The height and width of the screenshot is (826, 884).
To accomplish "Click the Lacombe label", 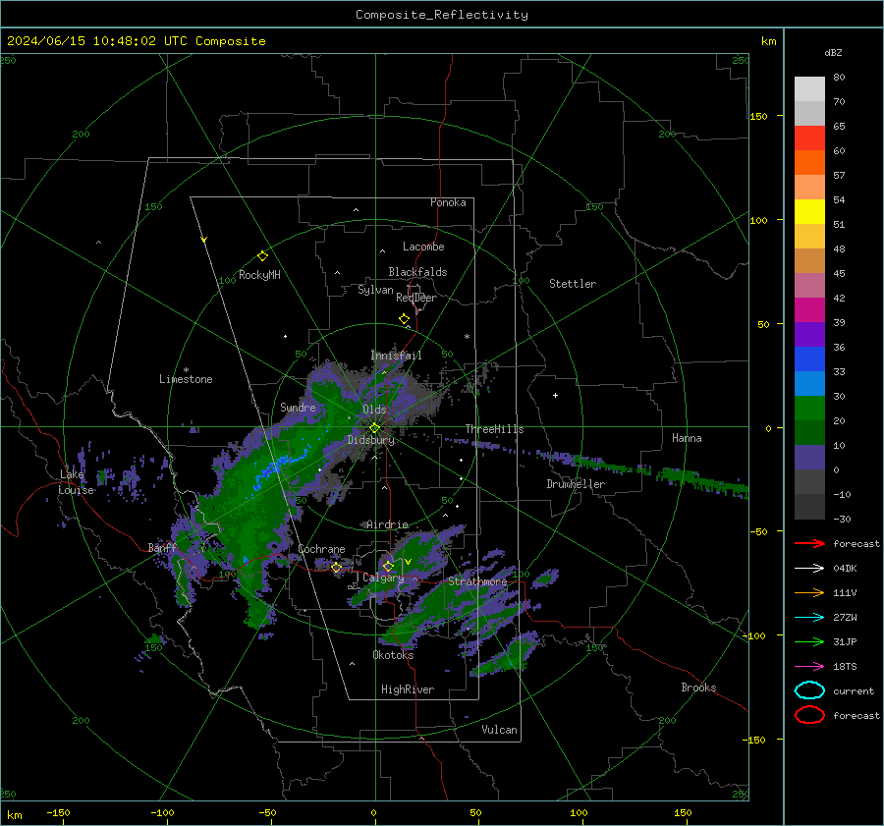I will click(x=423, y=247).
